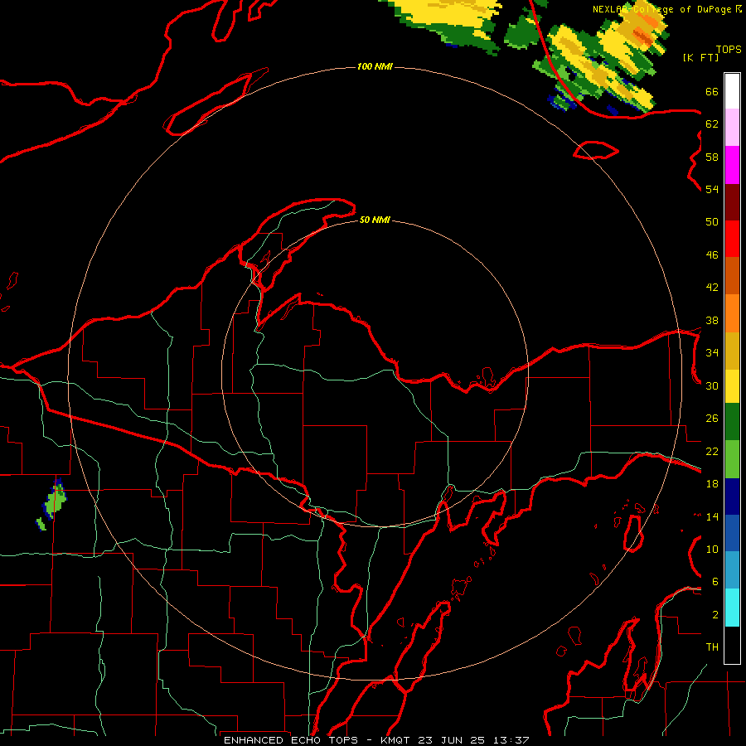
Task: Select the '23 JUN 25' date in the footer
Action: point(452,740)
